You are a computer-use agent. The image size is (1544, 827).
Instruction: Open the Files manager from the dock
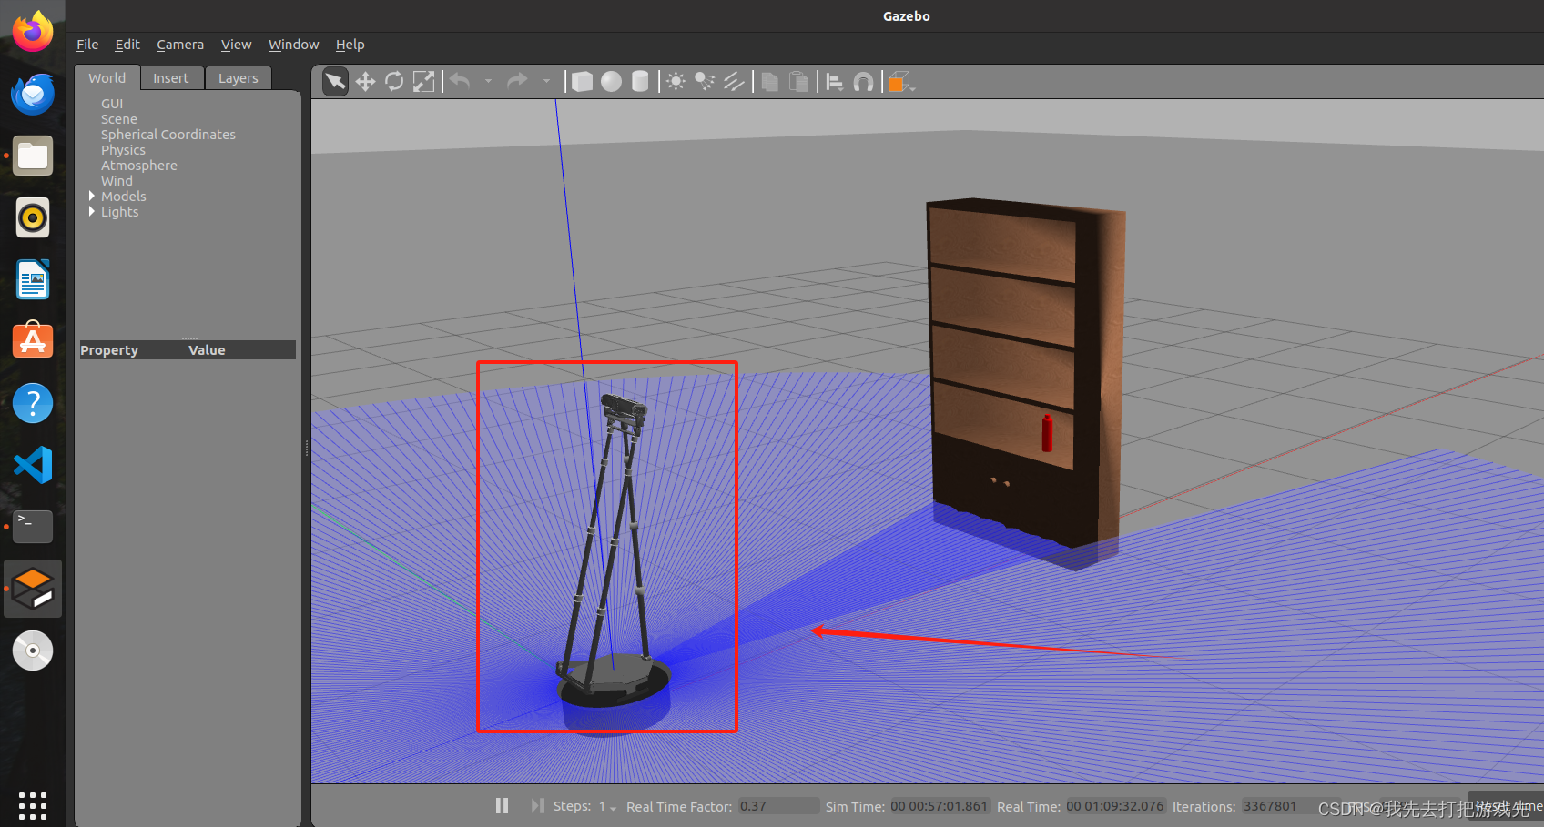(x=33, y=156)
